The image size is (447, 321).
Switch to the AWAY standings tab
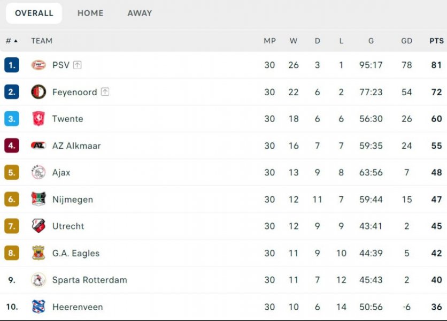(x=140, y=13)
